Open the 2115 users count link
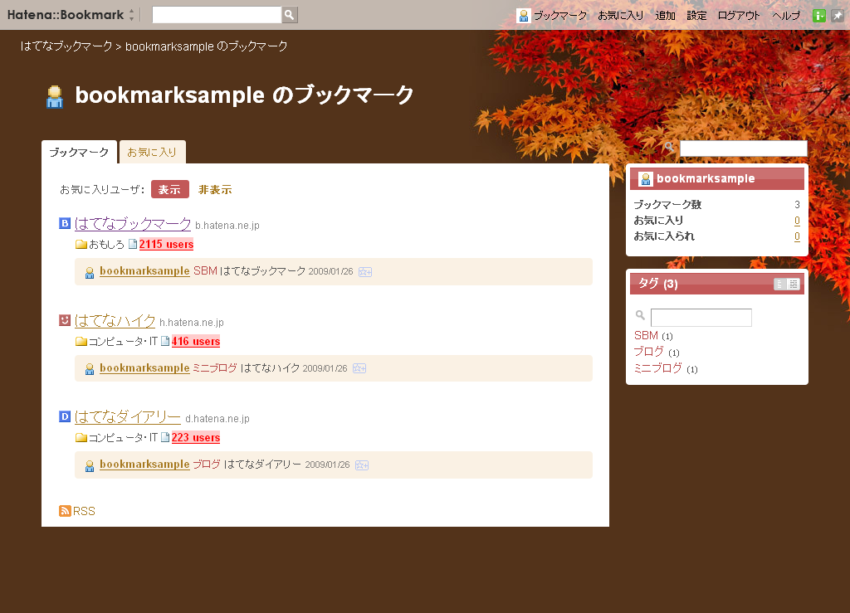This screenshot has height=613, width=850. (166, 244)
